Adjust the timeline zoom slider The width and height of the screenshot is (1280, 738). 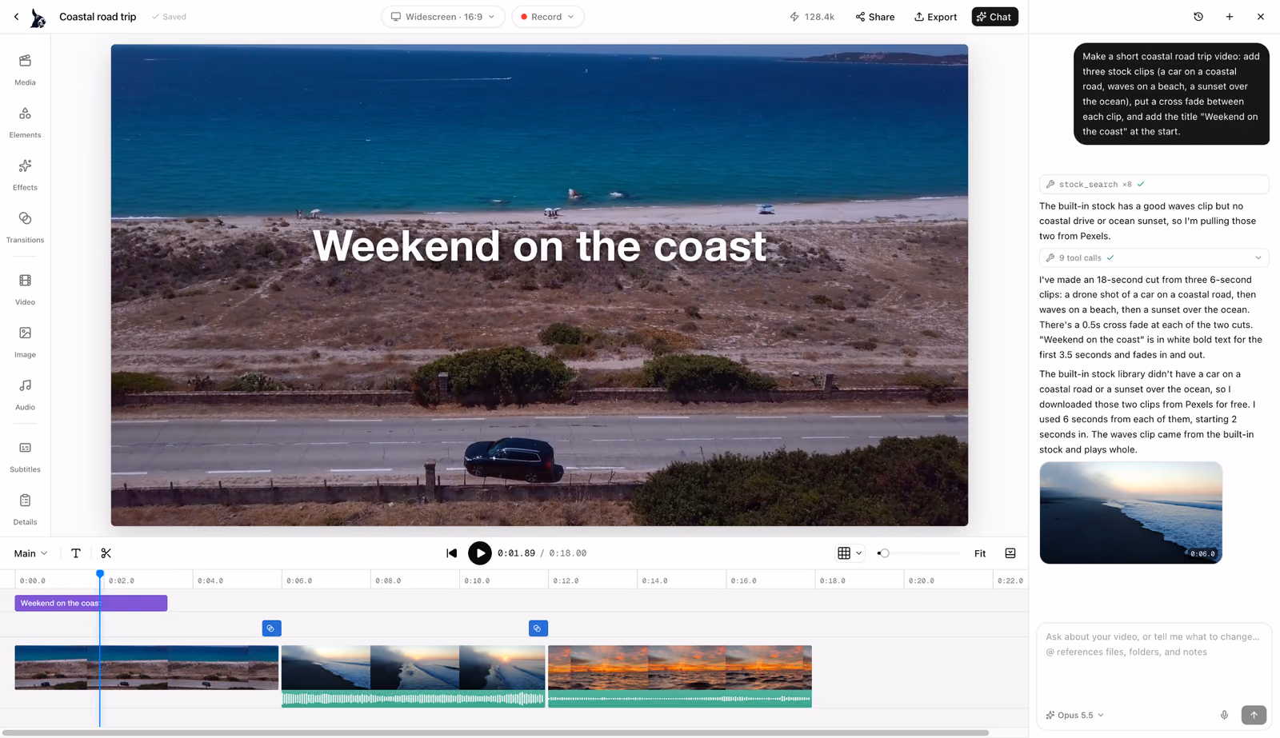pyautogui.click(x=918, y=553)
